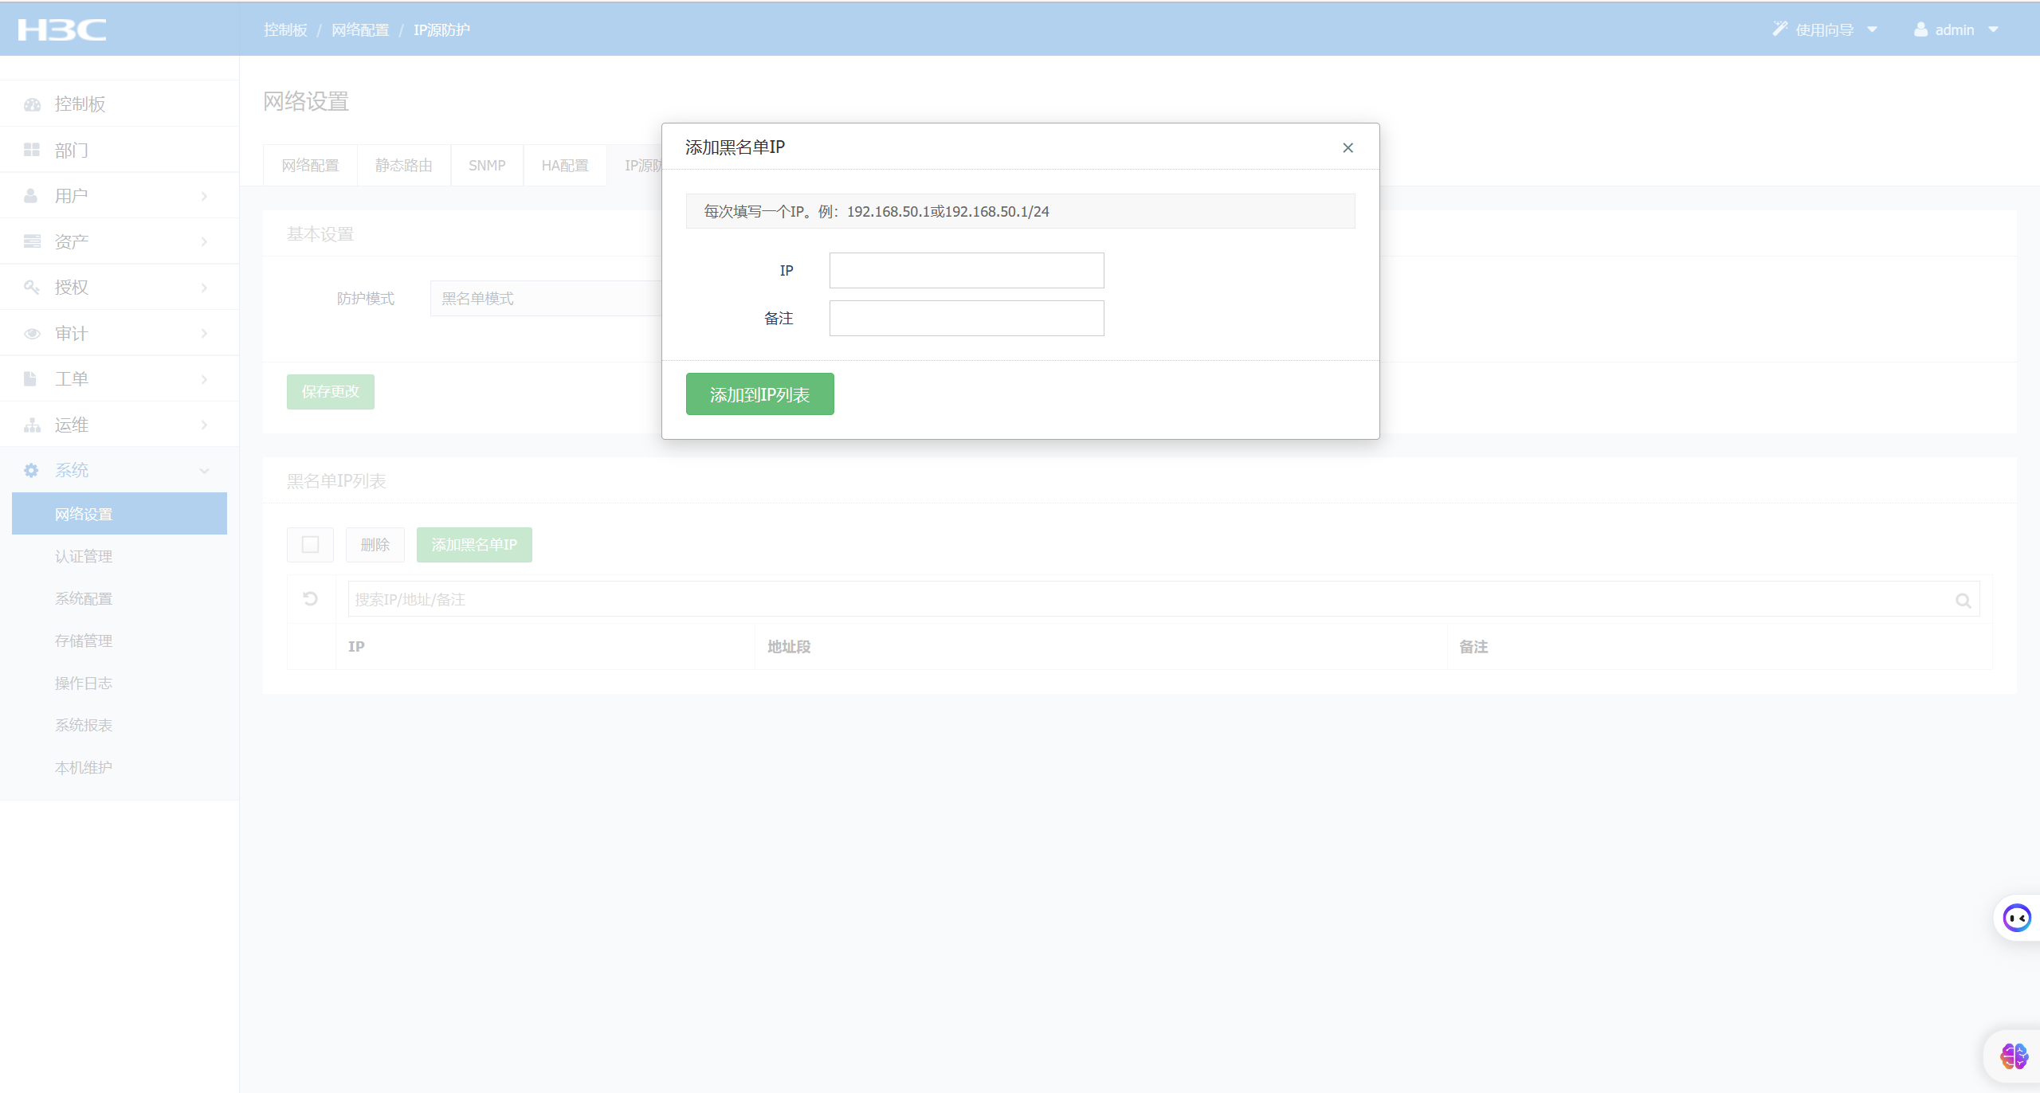The width and height of the screenshot is (2040, 1093).
Task: Close the 添加黑名单IP dialog with X
Action: pos(1348,147)
